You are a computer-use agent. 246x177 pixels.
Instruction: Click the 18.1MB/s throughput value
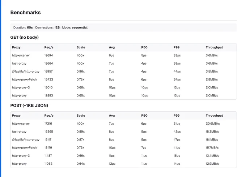(x=212, y=139)
